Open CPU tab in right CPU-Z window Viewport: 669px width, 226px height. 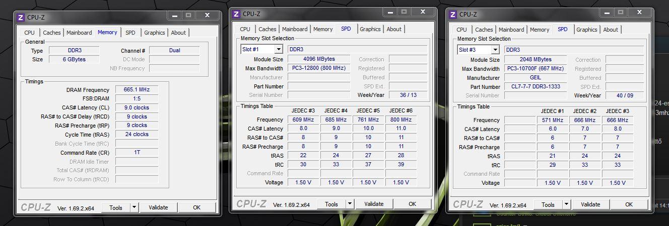461,30
